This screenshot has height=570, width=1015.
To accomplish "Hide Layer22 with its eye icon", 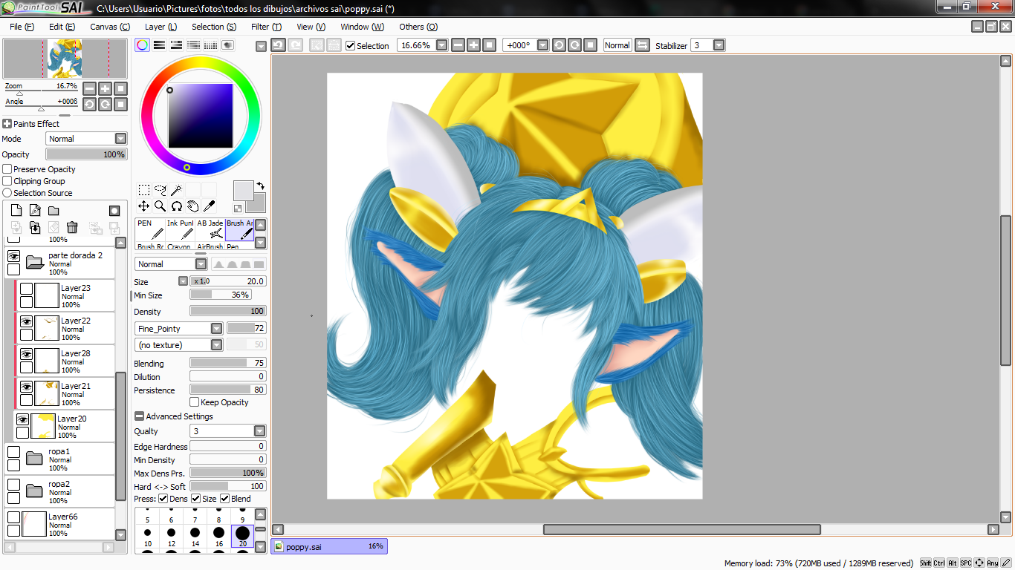I will pyautogui.click(x=26, y=321).
